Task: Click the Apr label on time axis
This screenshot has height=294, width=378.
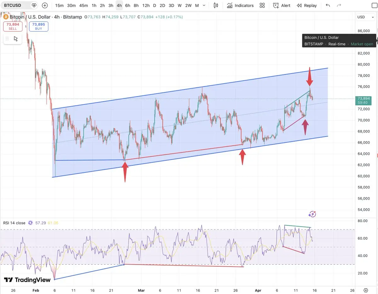Action: (258, 290)
